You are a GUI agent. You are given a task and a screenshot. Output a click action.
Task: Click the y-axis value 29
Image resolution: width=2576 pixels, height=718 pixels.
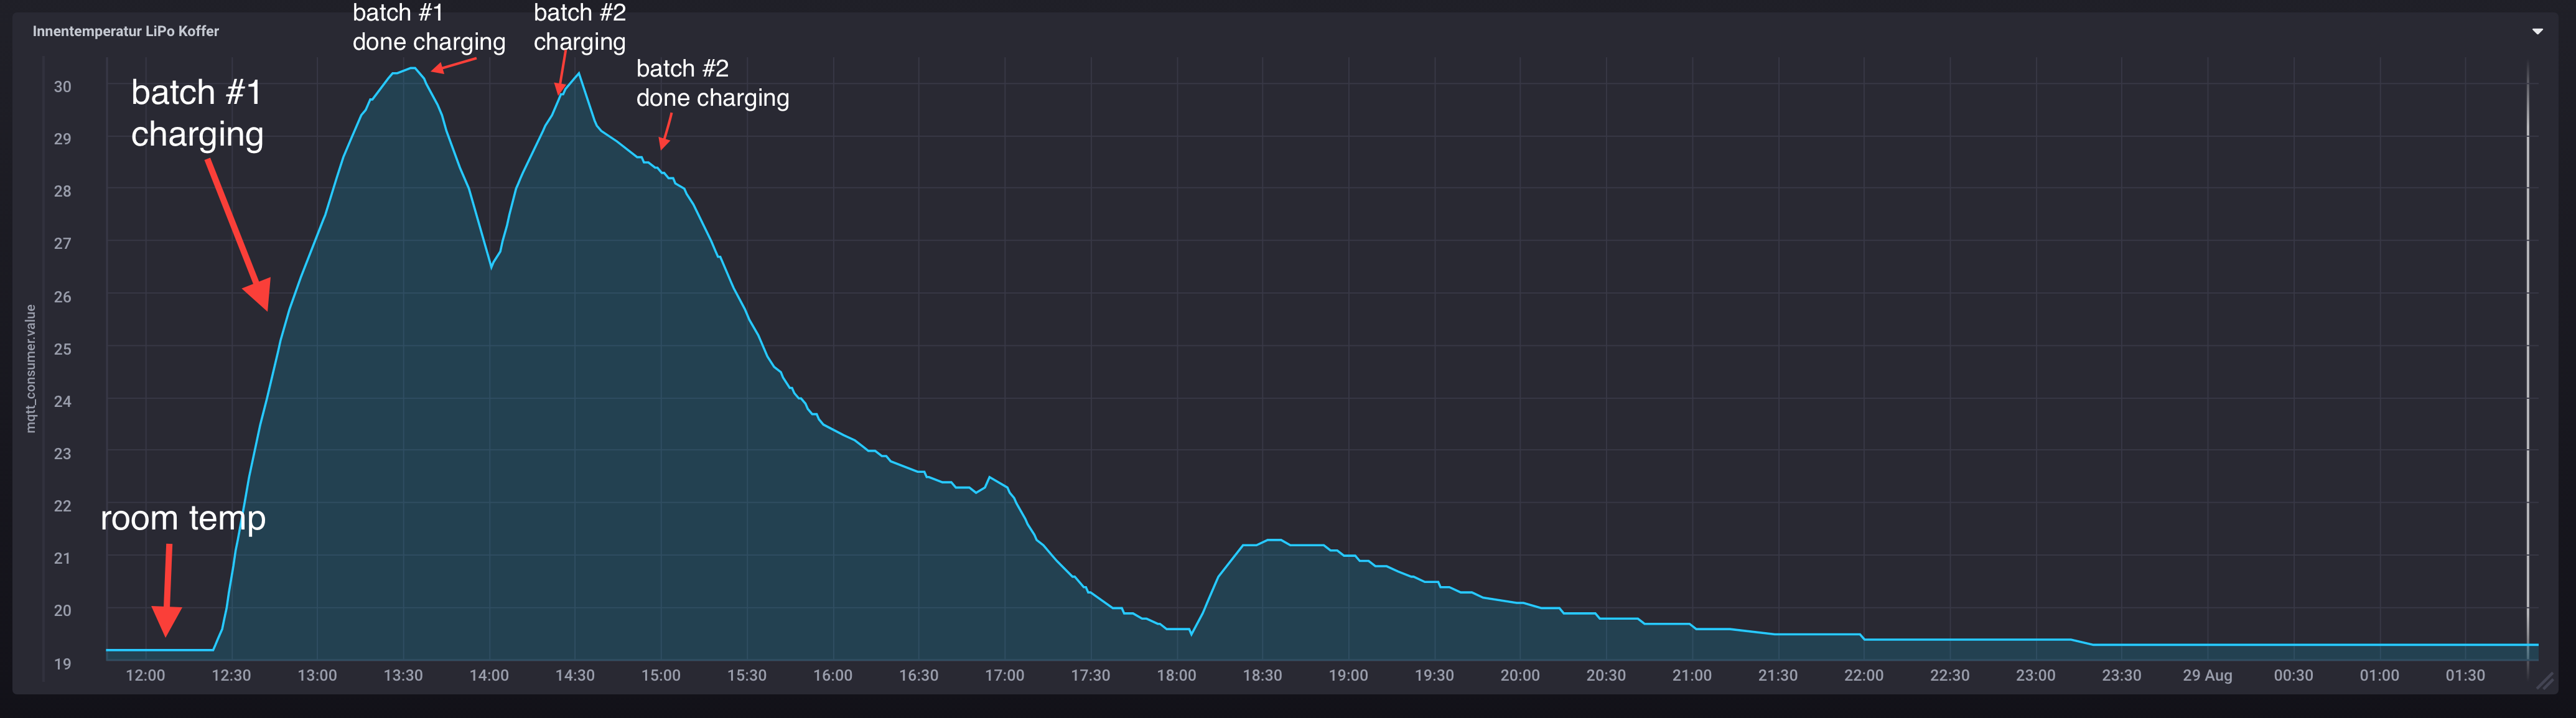tap(63, 139)
